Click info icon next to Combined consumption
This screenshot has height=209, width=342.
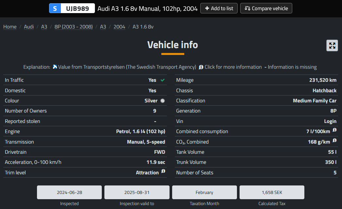tap(334, 130)
